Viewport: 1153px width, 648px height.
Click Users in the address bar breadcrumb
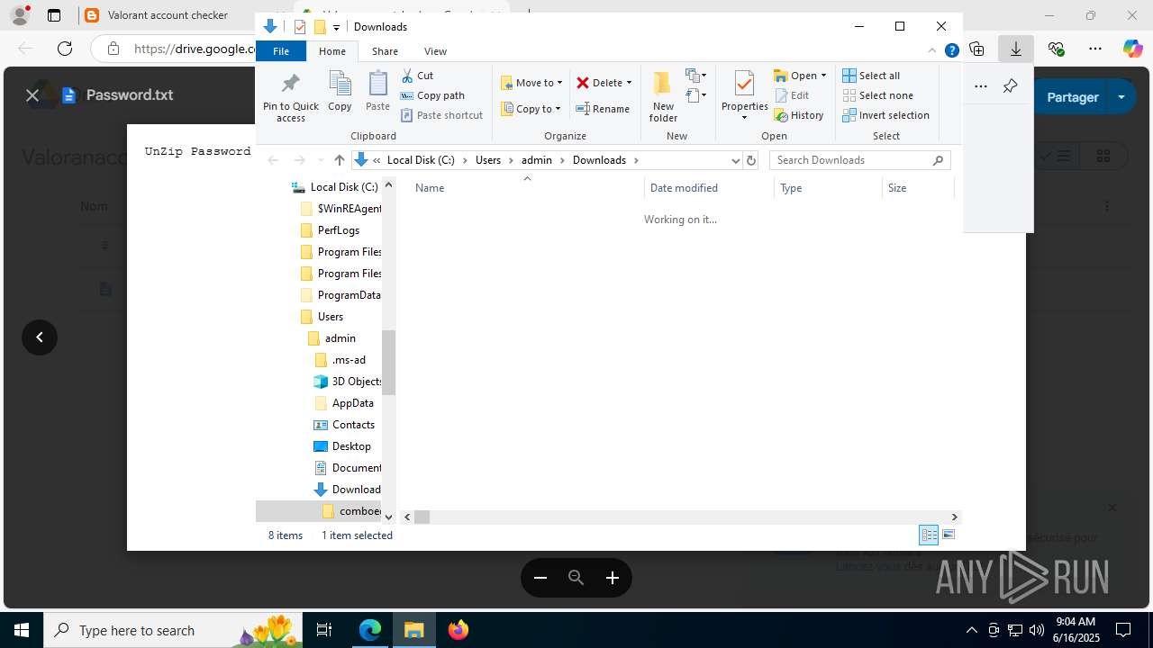[488, 160]
